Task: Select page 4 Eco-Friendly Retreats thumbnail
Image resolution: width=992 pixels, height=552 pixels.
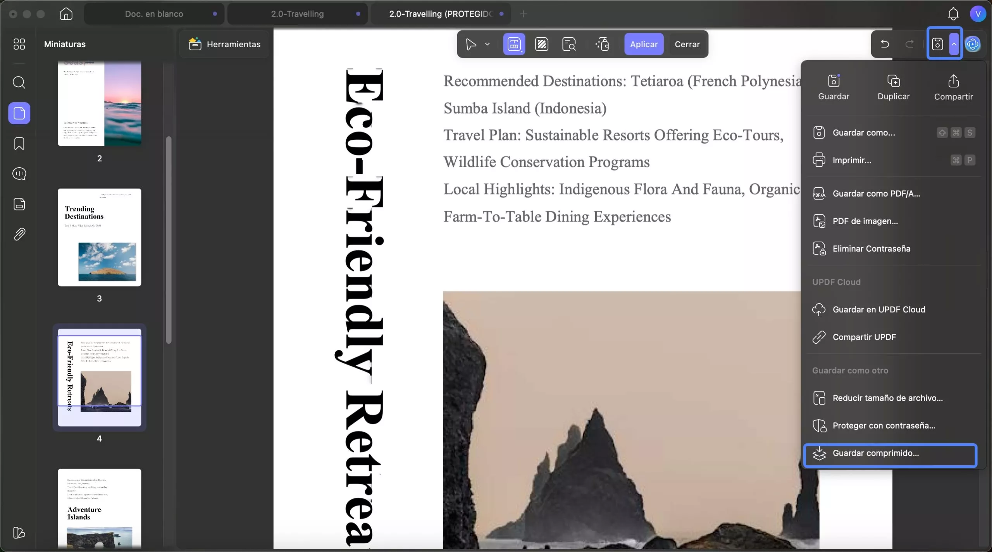Action: (100, 377)
